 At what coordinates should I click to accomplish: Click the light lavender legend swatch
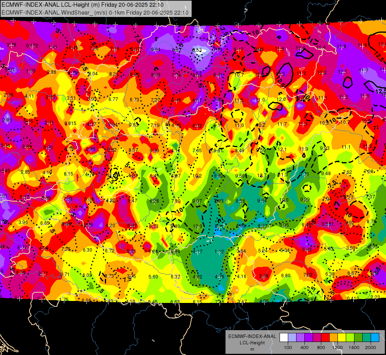[292, 337]
